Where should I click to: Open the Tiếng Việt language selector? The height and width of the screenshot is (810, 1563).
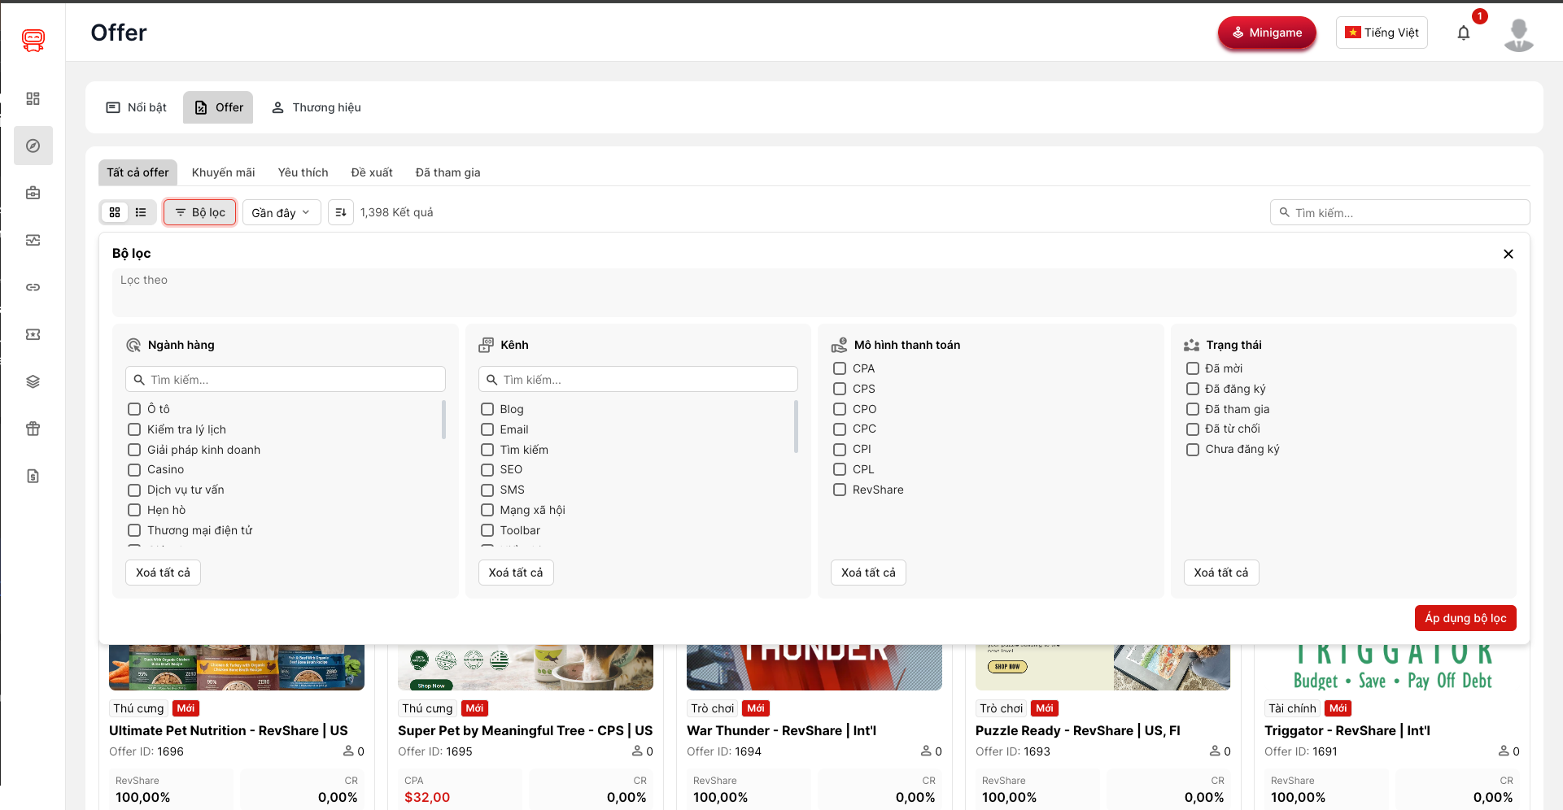point(1381,33)
